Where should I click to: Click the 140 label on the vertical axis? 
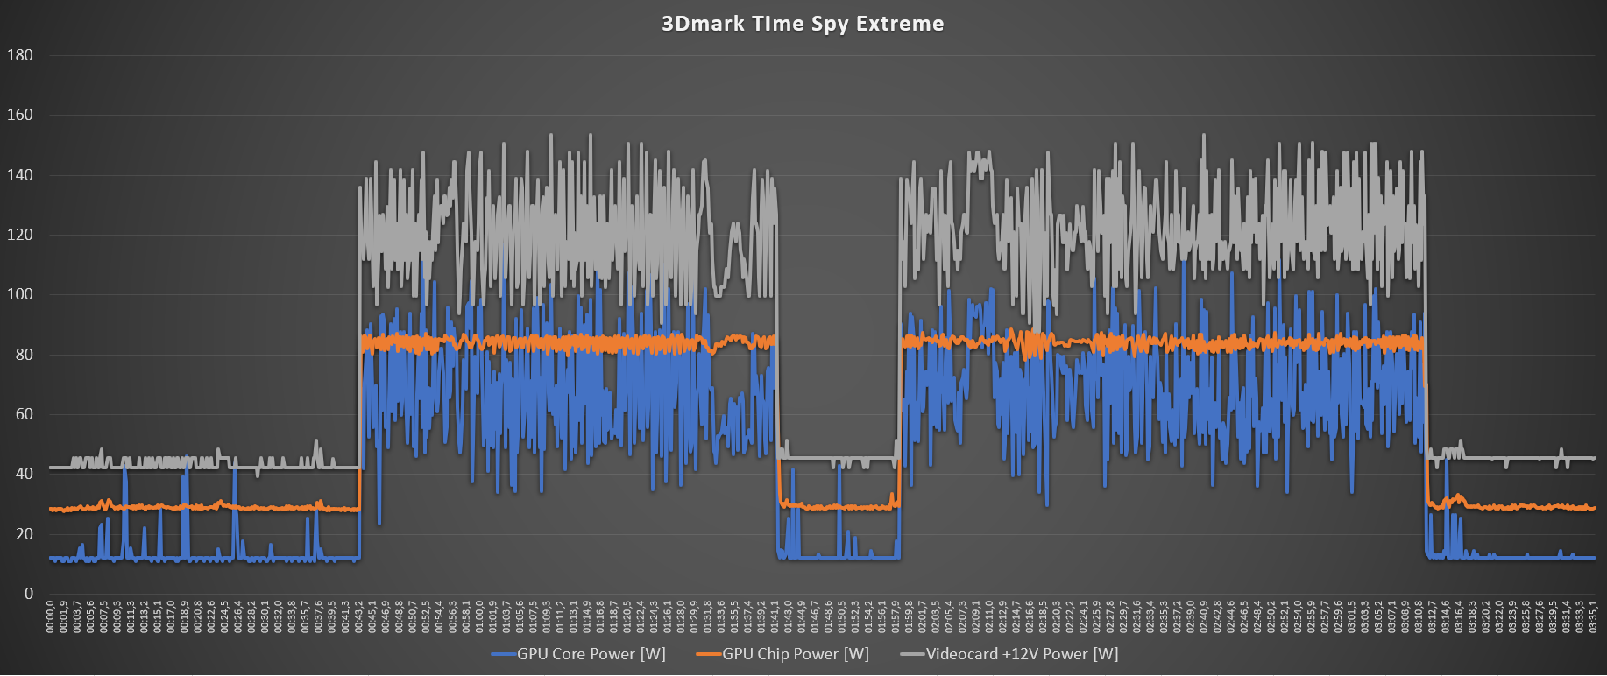(19, 175)
